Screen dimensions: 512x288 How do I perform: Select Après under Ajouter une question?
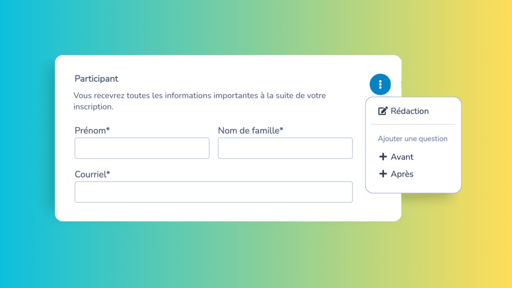click(401, 173)
